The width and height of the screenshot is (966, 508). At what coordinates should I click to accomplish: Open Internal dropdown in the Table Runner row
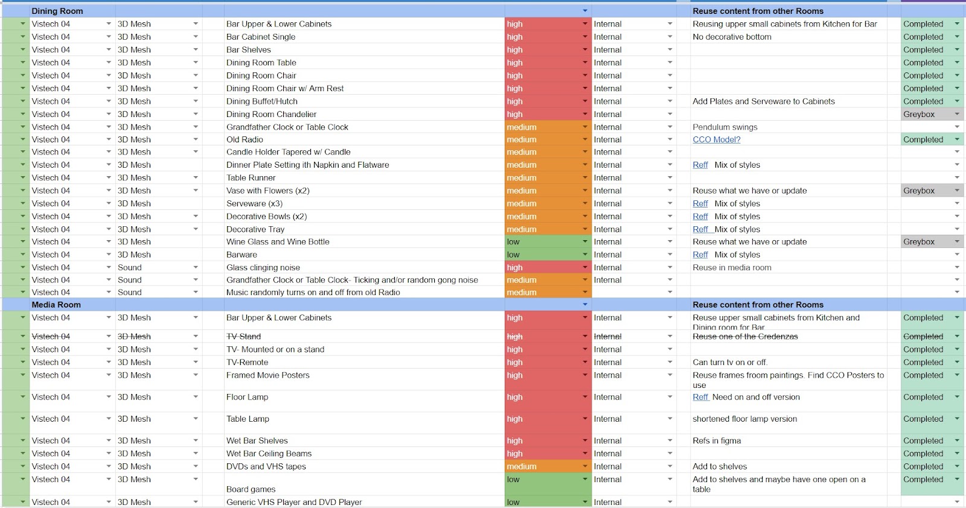pos(670,178)
